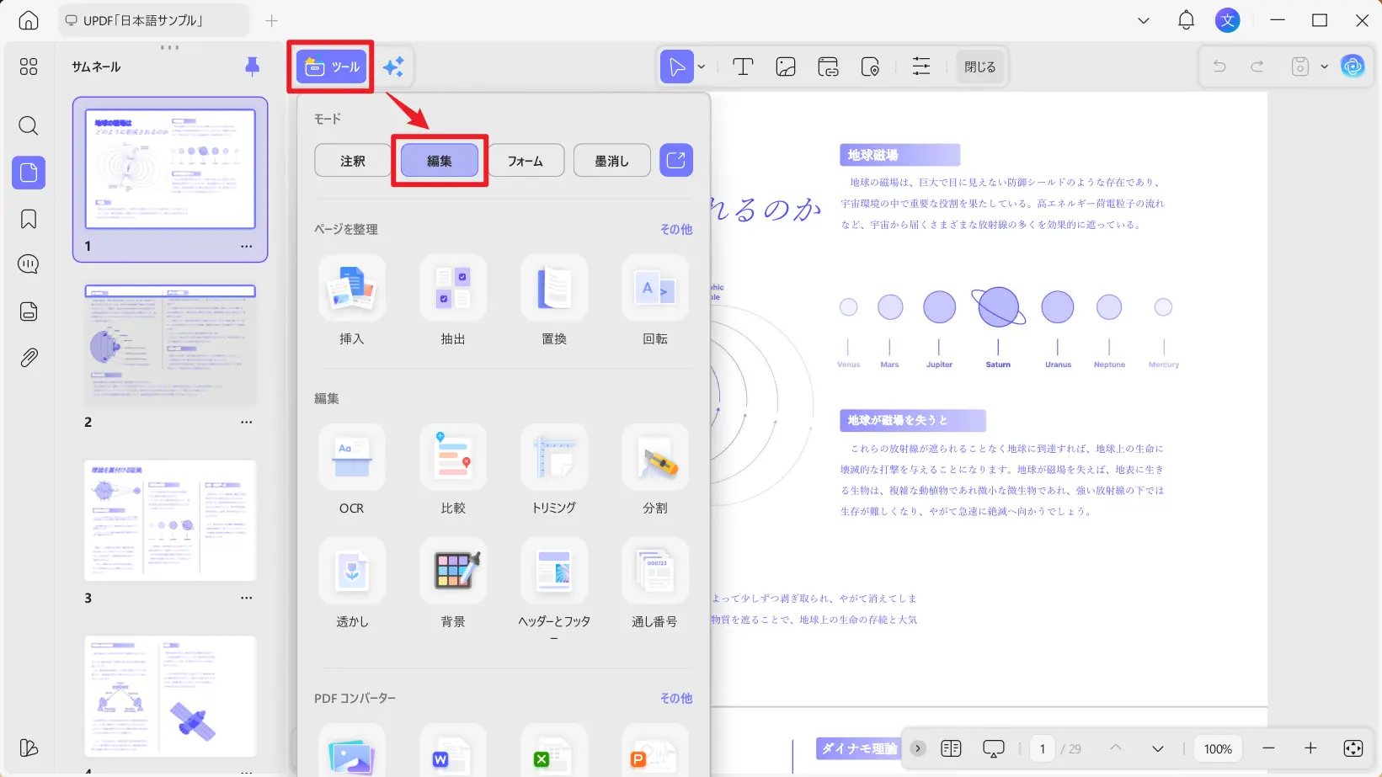Open the Tools menu (ツール)

click(x=332, y=67)
